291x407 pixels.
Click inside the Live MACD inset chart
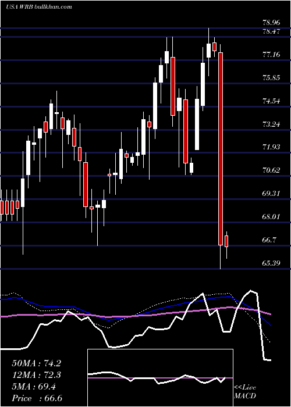tap(160, 378)
